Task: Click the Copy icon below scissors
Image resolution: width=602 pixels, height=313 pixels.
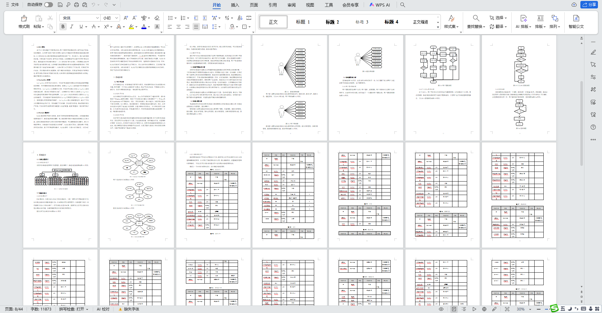Action: pos(50,27)
